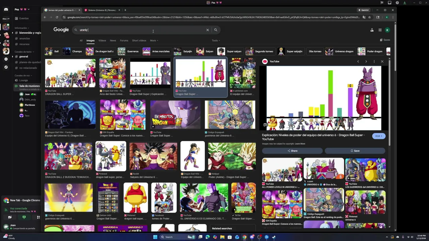Open Steam from the taskbar
Screen dimensions: 429x241
(x=274, y=237)
